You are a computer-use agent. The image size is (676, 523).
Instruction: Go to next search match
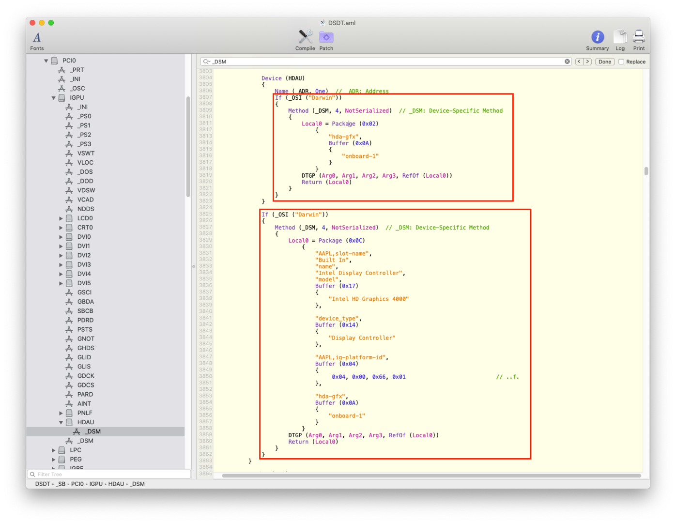587,62
